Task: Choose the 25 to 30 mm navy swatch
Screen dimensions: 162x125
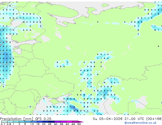Action: (52, 122)
